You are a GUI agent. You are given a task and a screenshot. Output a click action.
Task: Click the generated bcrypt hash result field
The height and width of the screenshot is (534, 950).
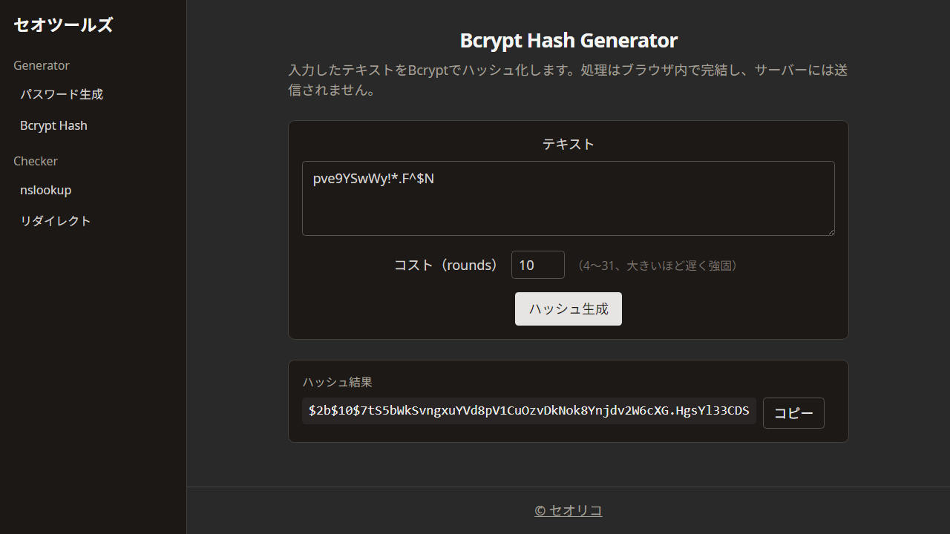528,411
